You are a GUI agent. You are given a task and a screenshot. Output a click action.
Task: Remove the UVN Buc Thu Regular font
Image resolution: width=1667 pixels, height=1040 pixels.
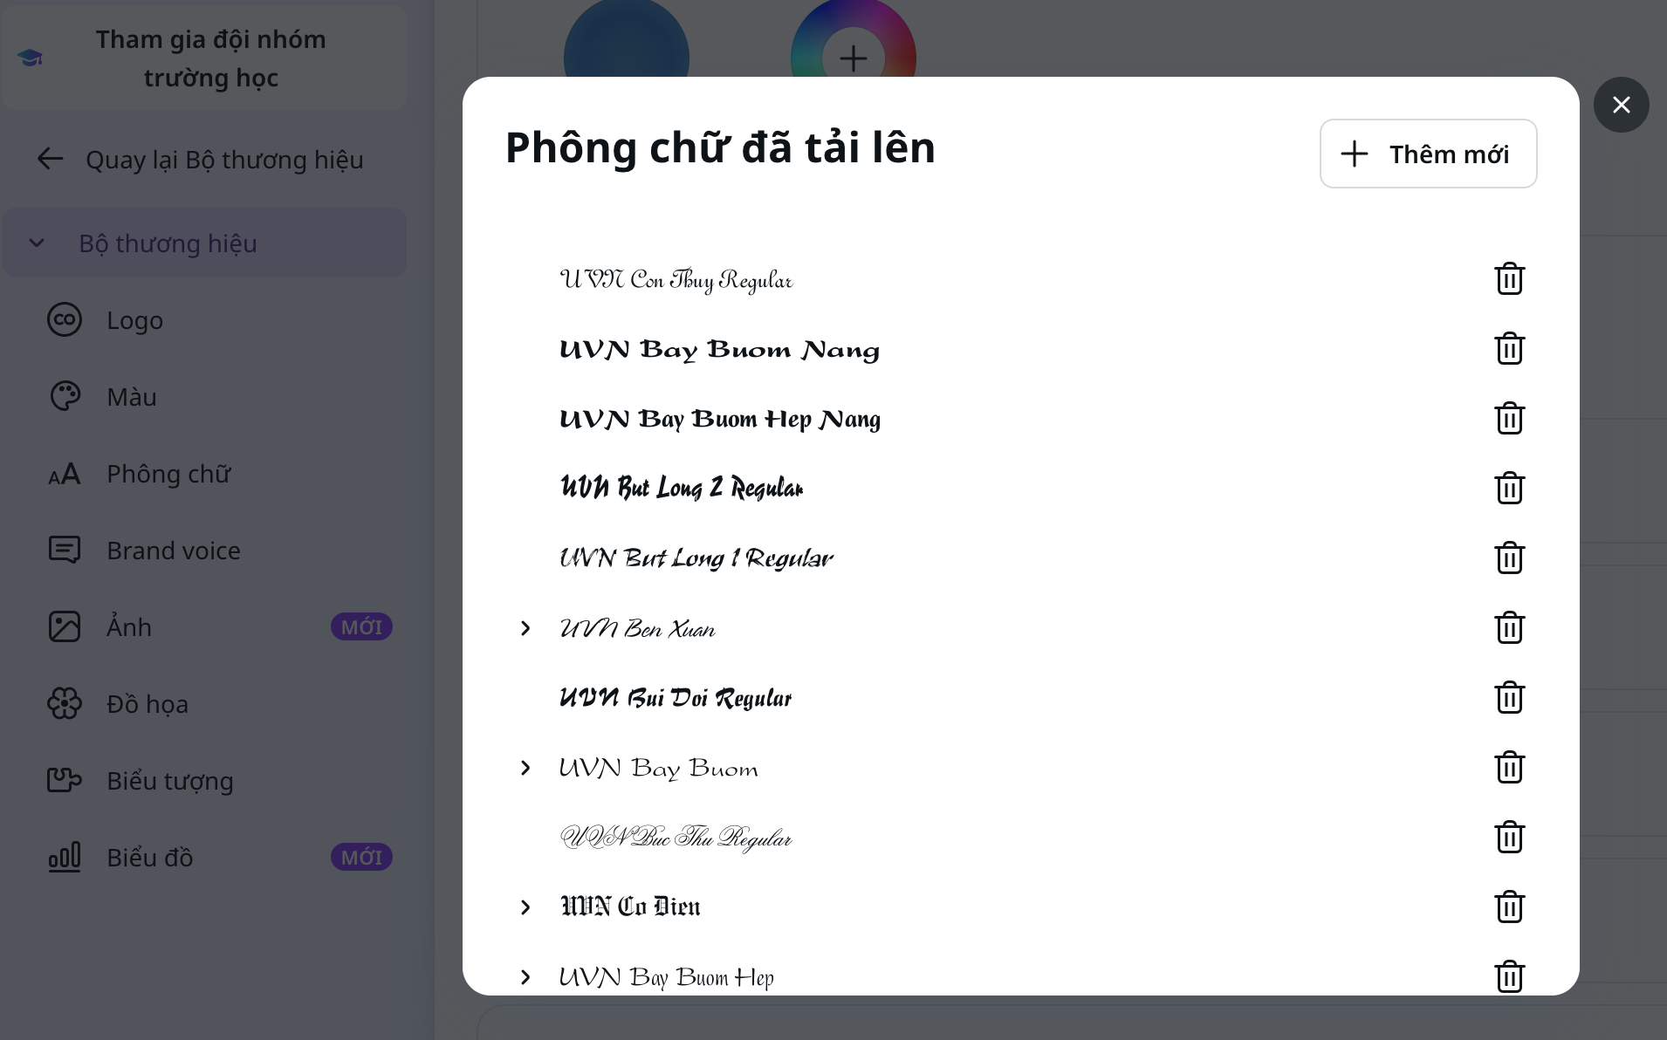point(1509,837)
